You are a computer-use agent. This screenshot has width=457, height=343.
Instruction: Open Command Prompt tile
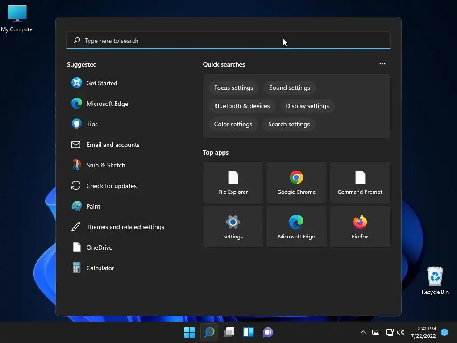coord(360,182)
